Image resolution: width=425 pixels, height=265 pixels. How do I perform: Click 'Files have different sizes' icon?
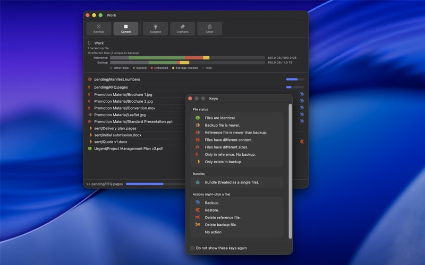(x=198, y=147)
